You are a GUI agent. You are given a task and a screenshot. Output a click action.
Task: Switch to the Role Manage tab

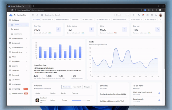(x=150, y=20)
